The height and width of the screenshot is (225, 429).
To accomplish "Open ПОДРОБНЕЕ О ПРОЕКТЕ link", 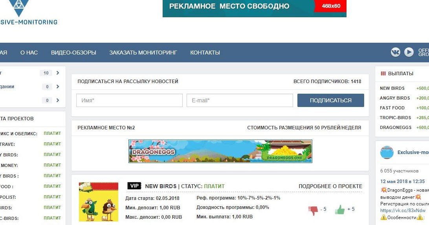I will [330, 186].
